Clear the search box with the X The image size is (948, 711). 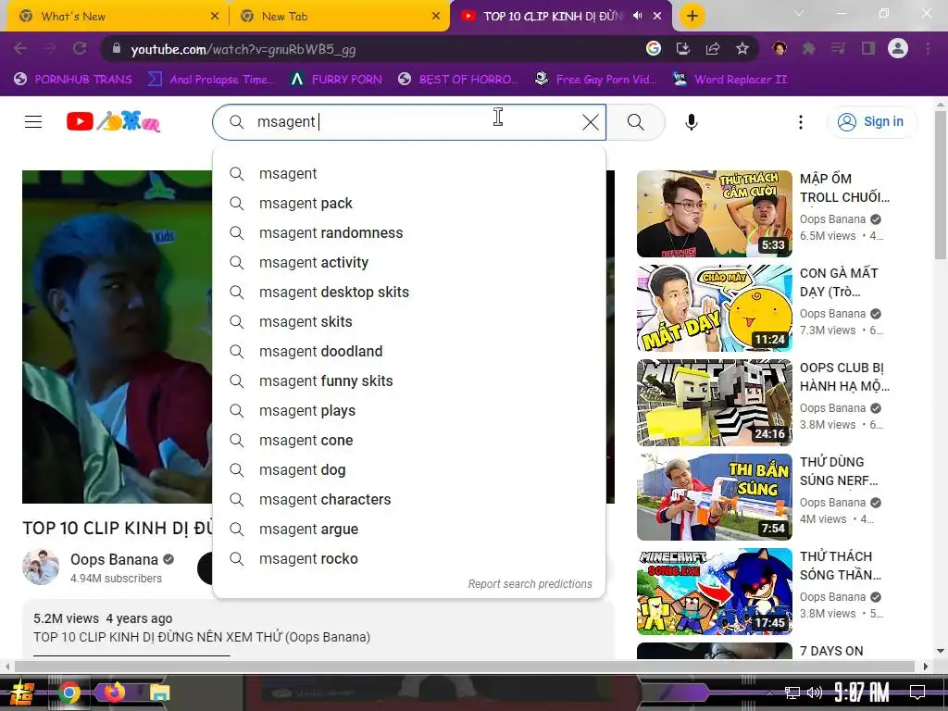coord(590,122)
